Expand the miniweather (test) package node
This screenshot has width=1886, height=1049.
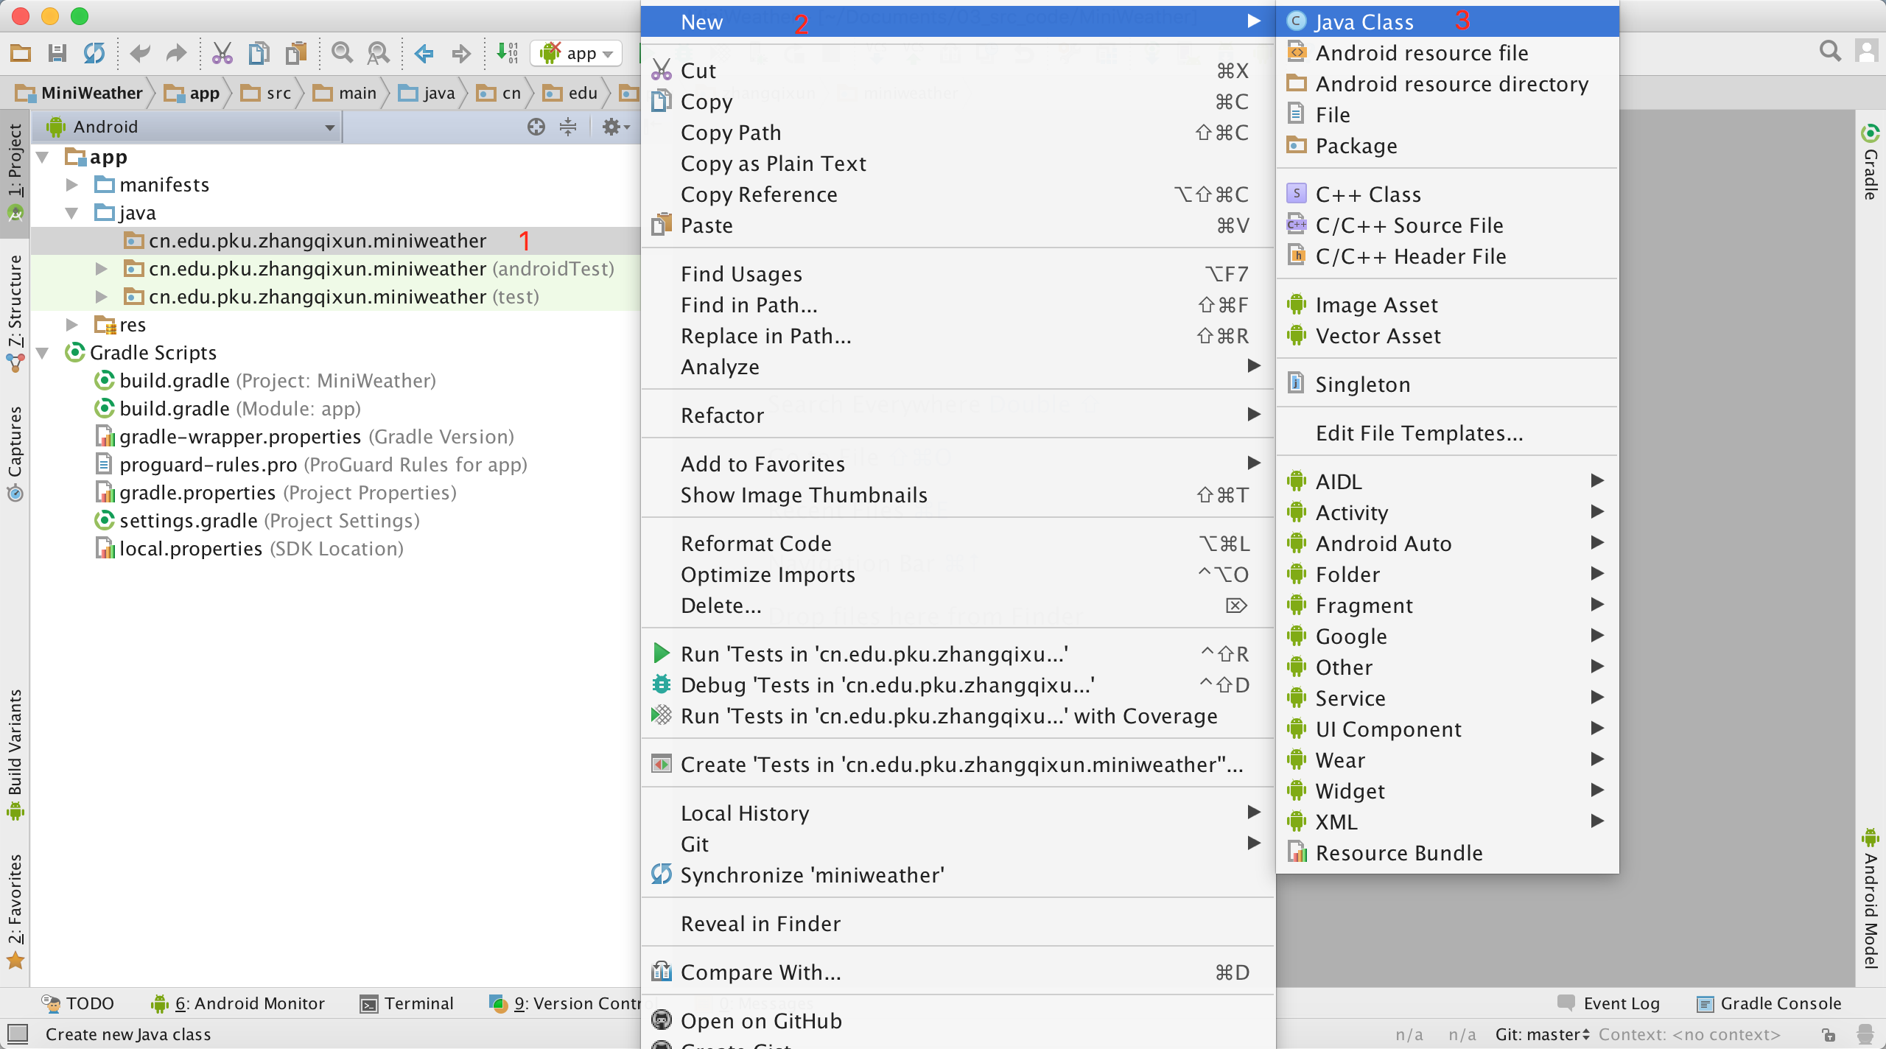pyautogui.click(x=102, y=297)
